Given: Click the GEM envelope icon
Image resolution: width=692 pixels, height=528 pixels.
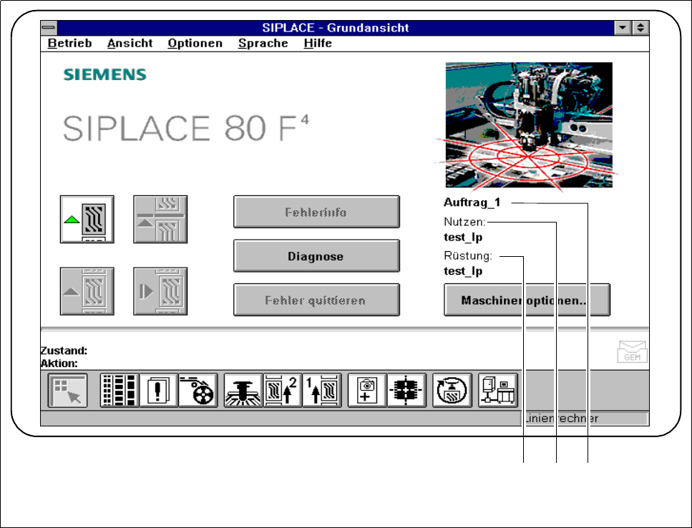Looking at the screenshot, I should [632, 351].
